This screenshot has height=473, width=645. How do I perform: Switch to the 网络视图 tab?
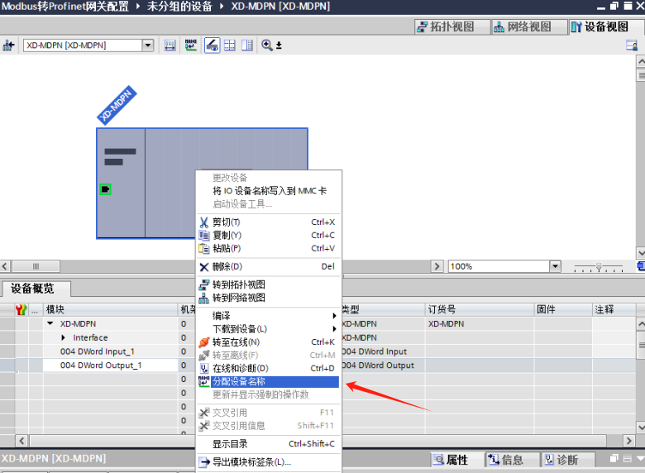click(528, 27)
